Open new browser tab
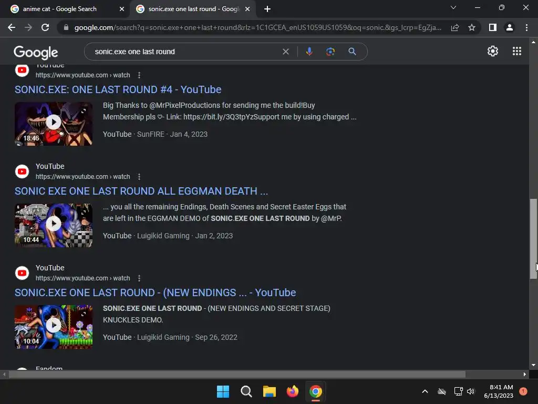Viewport: 538px width, 404px height. pyautogui.click(x=267, y=9)
